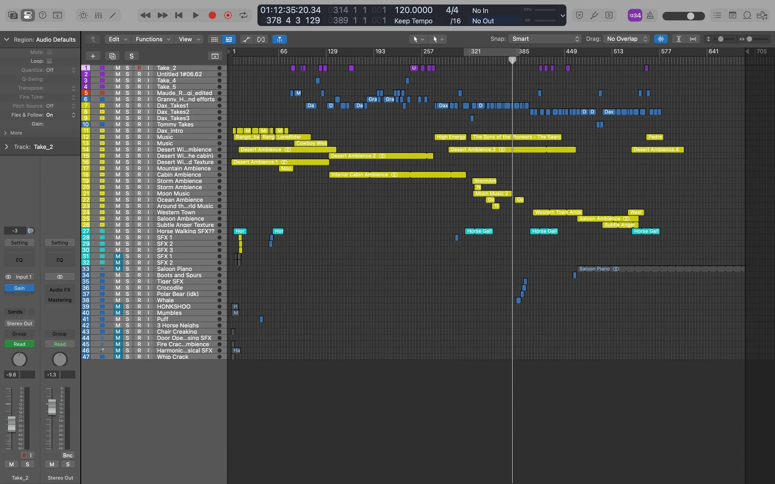Open the Edit menu in tracks area

tap(117, 39)
